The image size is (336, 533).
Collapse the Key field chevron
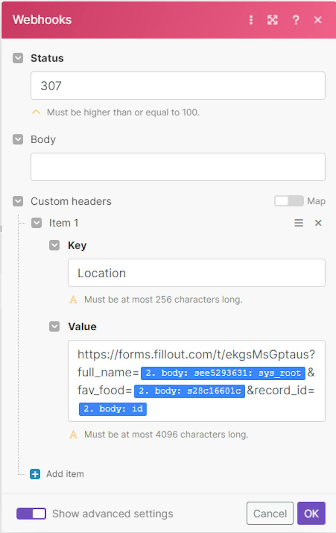[54, 245]
